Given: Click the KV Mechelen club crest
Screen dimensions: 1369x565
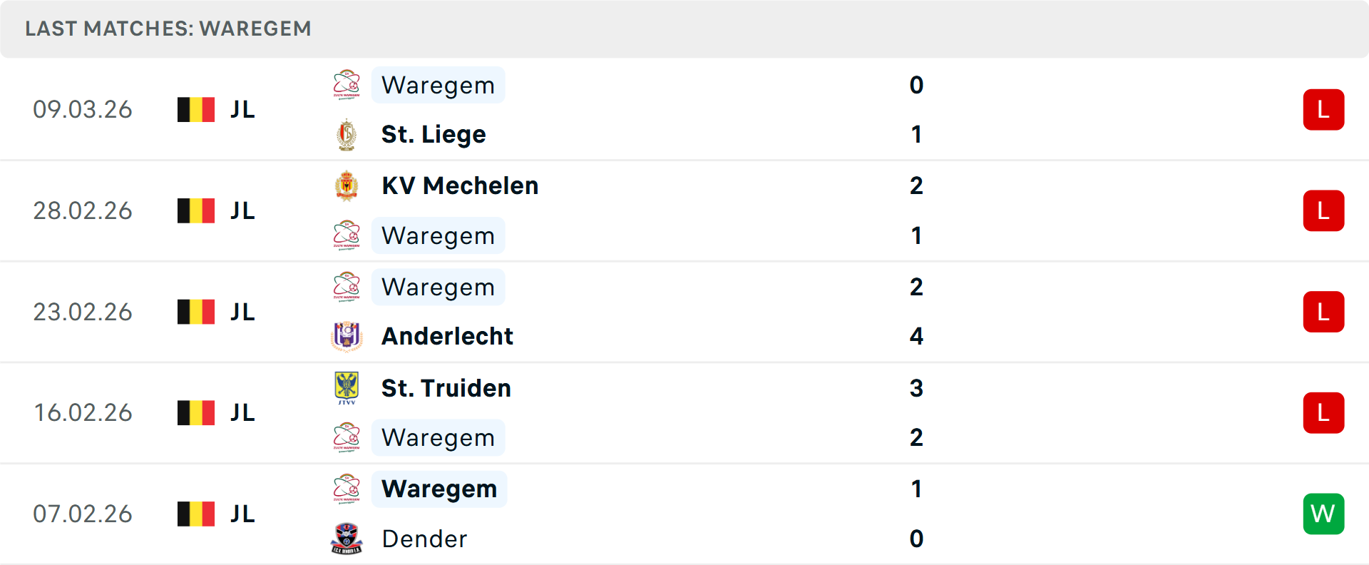Looking at the screenshot, I should [347, 185].
